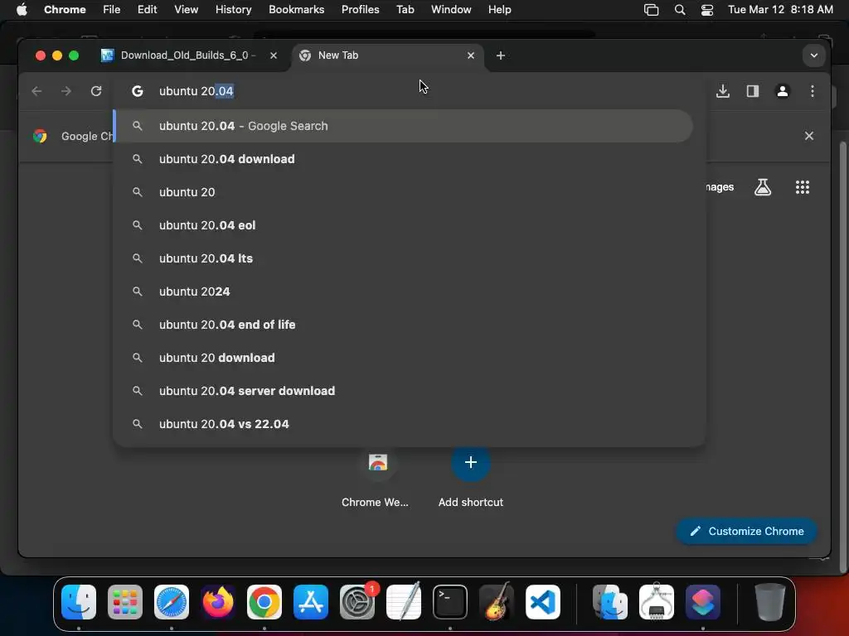Select suggestion ubuntu 20.04 lts
The width and height of the screenshot is (849, 636).
[404, 258]
